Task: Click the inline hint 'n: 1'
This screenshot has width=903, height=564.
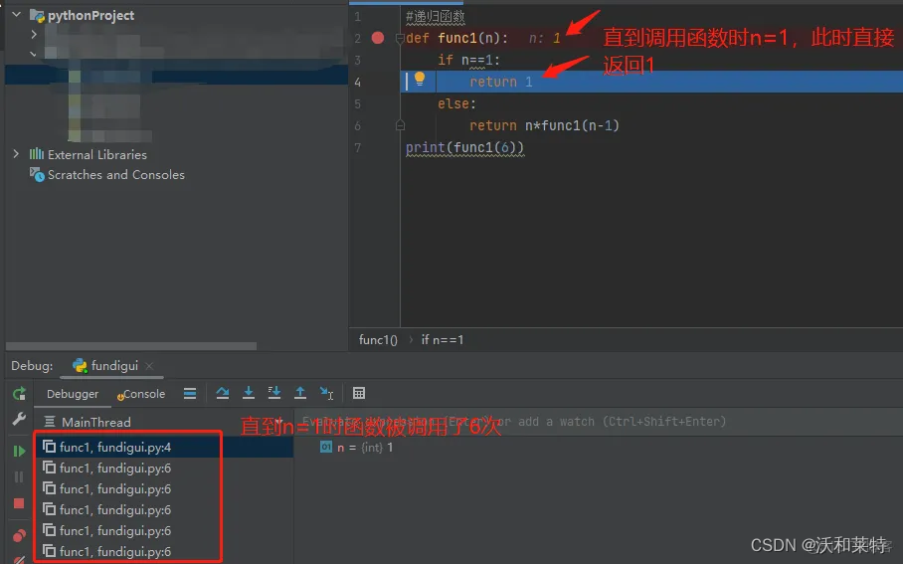Action: 544,38
